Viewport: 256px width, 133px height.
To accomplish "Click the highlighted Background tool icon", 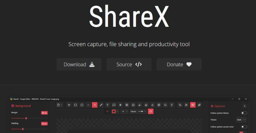I will pos(193,105).
